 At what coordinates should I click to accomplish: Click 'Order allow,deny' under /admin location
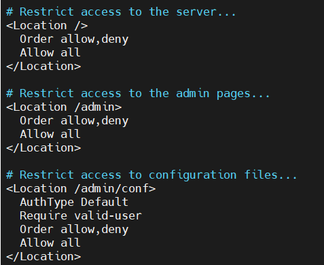[x=74, y=121]
